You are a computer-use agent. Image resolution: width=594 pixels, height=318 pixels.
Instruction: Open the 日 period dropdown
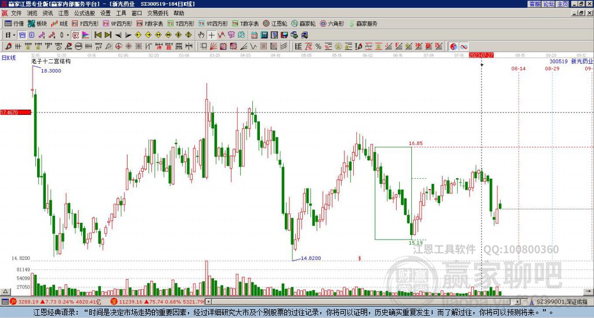click(10, 35)
